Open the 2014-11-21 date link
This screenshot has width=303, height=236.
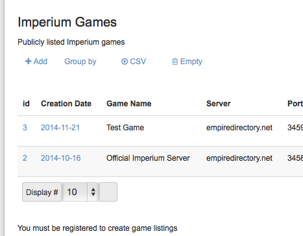coord(60,128)
